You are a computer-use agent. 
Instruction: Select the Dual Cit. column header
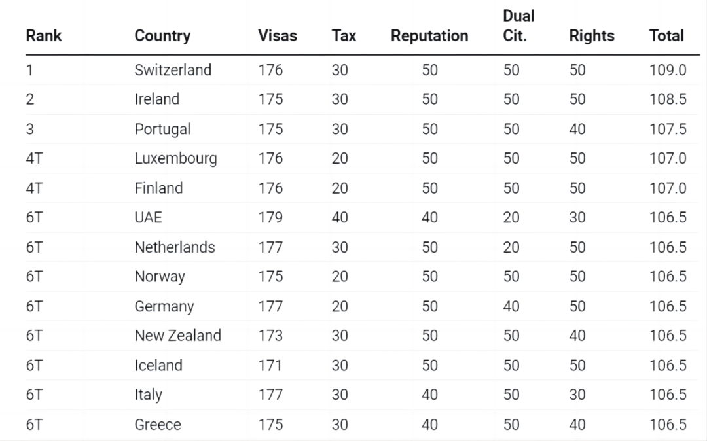(518, 26)
